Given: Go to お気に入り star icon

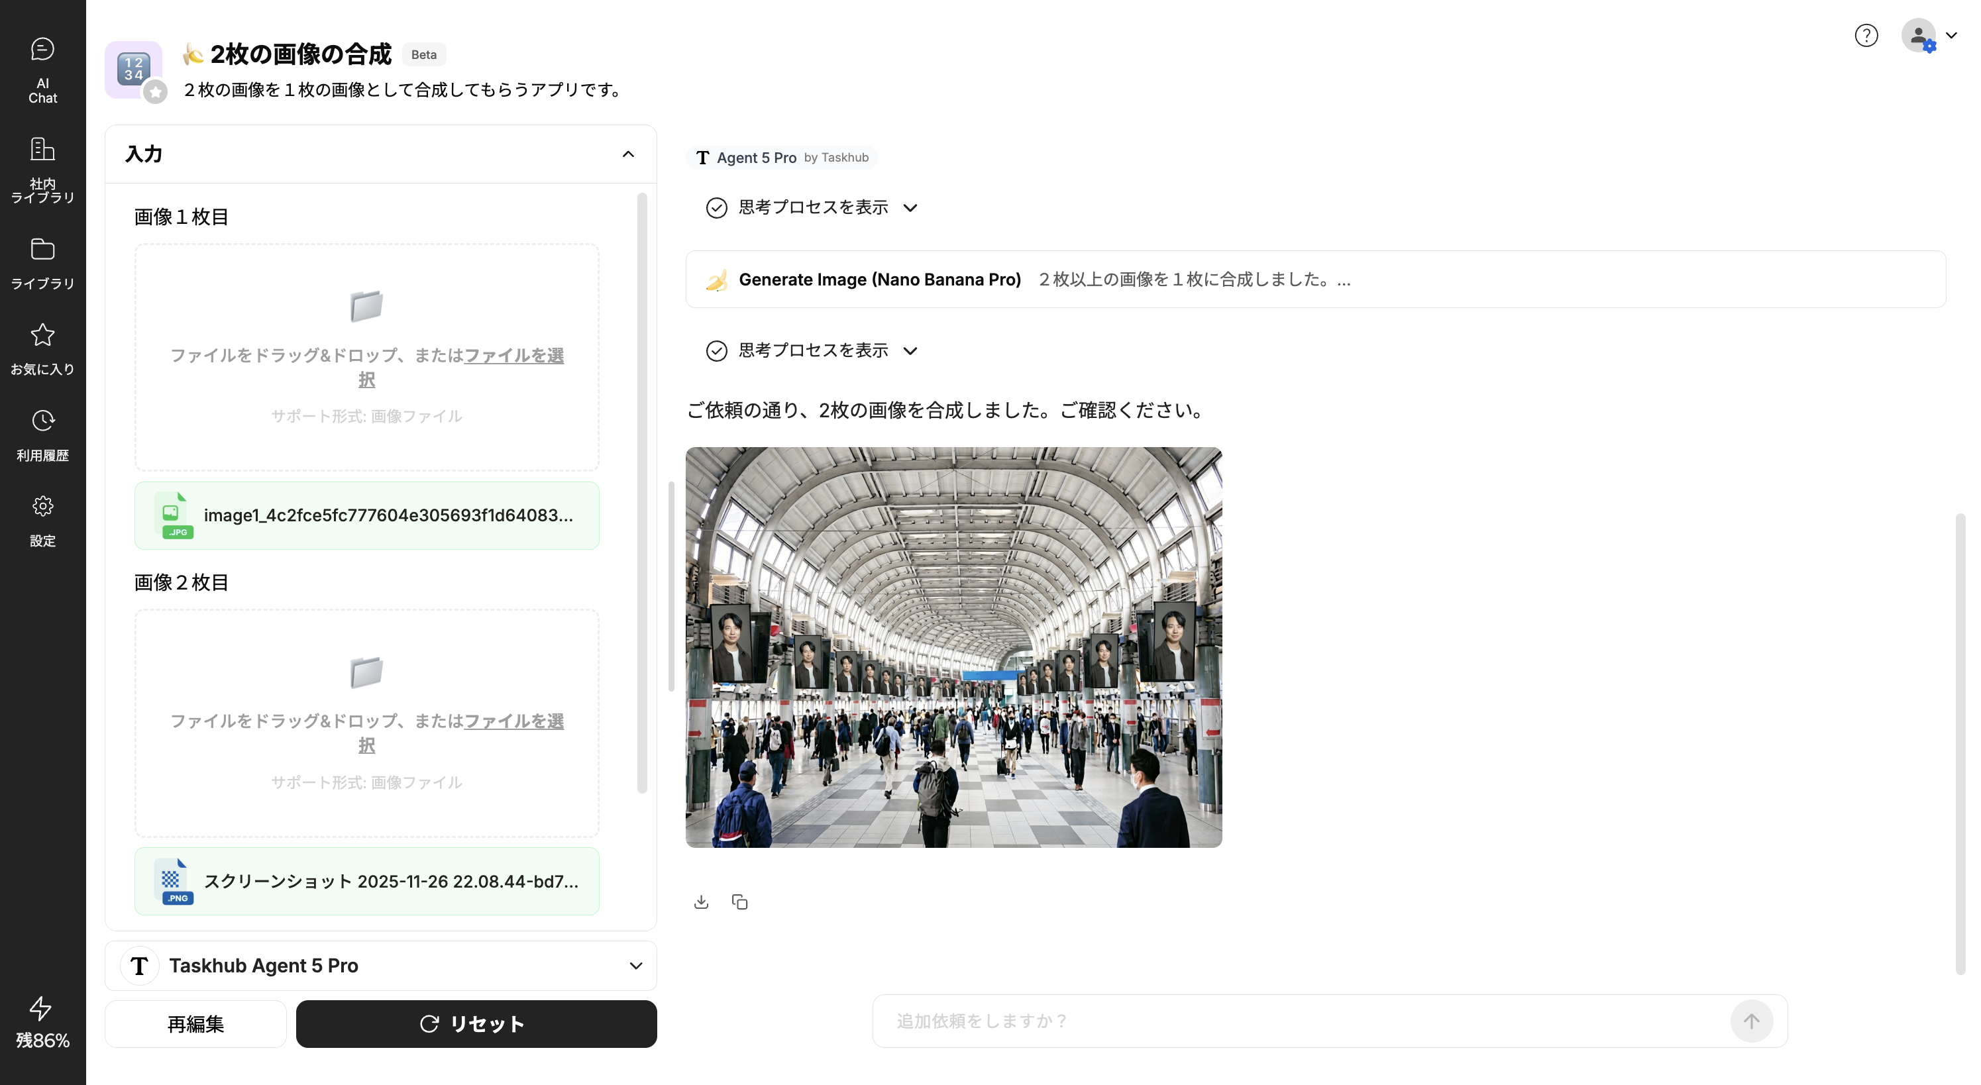Looking at the screenshot, I should [x=42, y=348].
